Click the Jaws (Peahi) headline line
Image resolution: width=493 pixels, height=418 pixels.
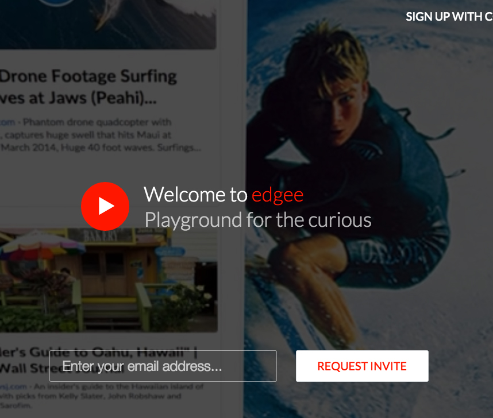point(78,98)
